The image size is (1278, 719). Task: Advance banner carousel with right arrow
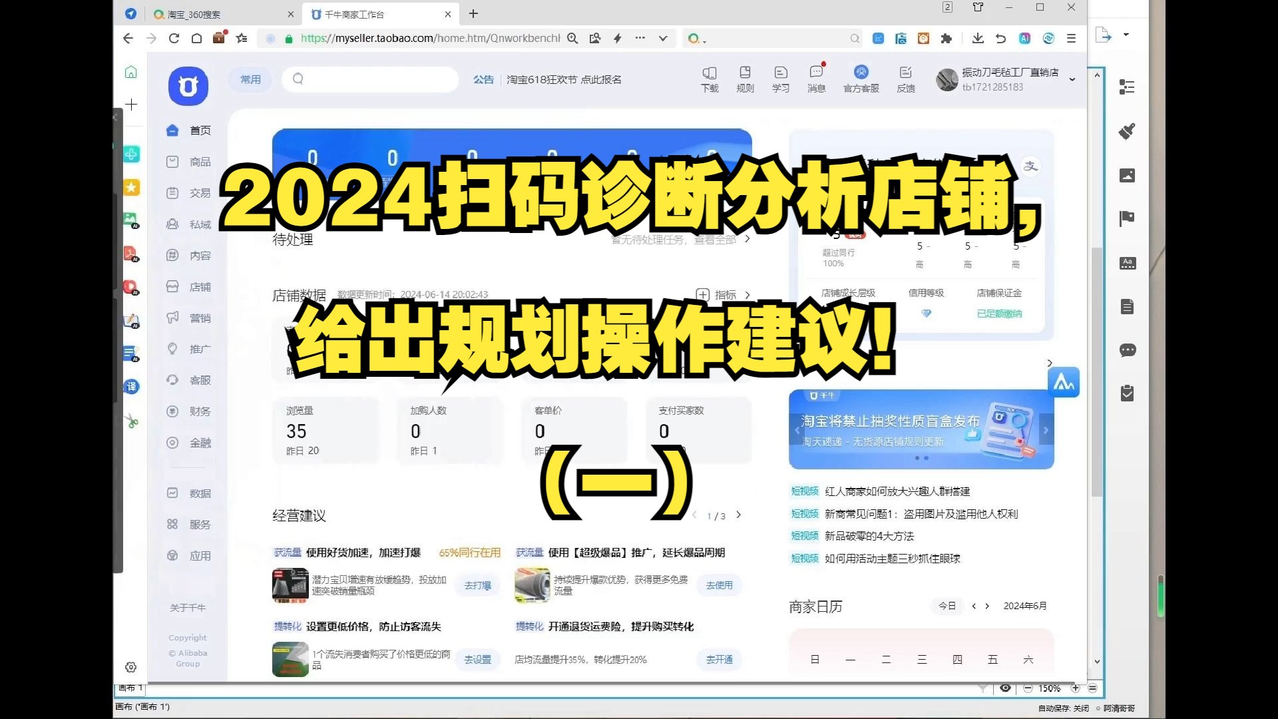click(x=1046, y=430)
